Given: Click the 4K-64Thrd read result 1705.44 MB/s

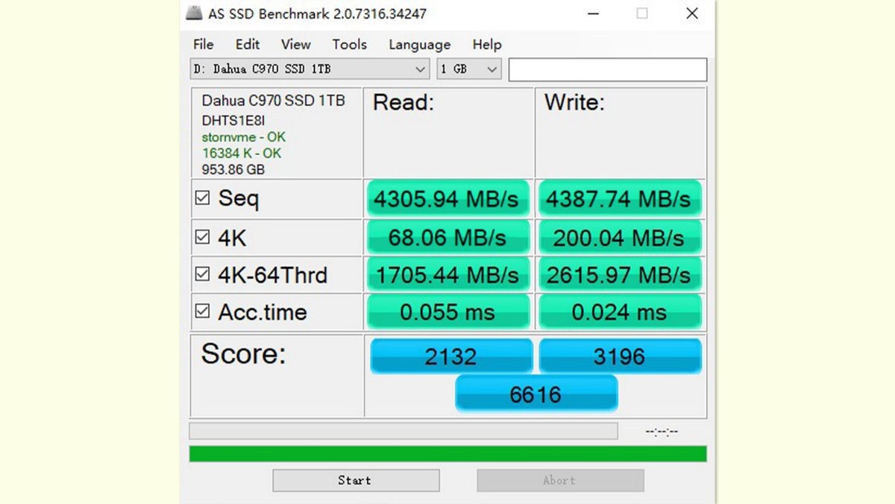Looking at the screenshot, I should (x=448, y=274).
